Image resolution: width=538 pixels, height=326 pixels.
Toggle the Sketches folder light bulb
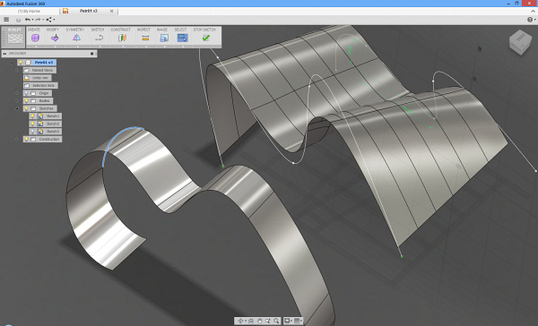(26, 108)
